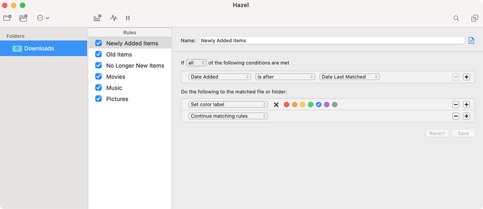Toggle the Pictures rule checkbox

point(99,99)
